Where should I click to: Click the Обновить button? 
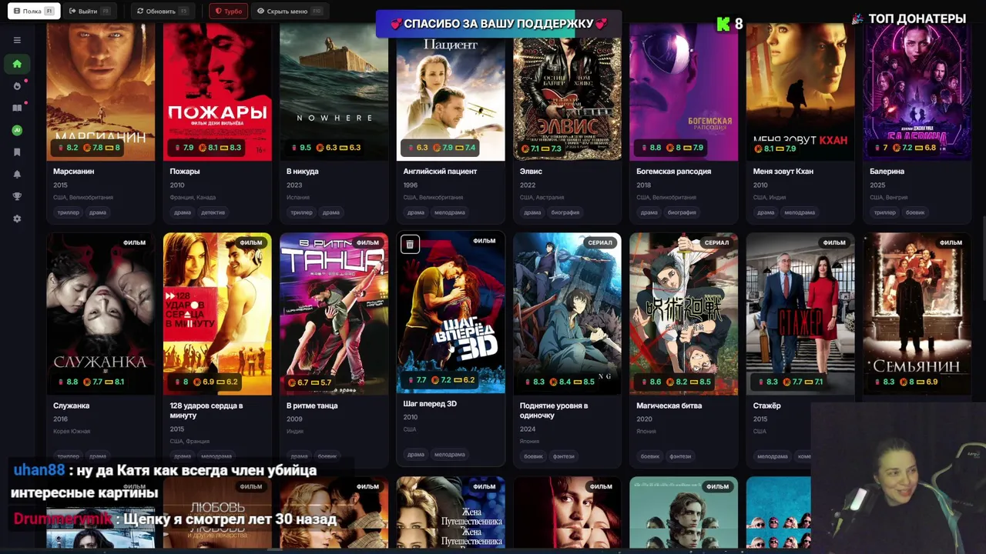pos(163,11)
